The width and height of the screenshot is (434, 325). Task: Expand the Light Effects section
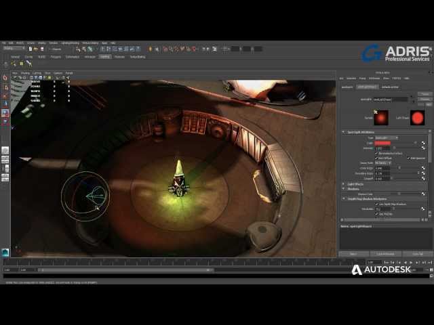click(344, 183)
